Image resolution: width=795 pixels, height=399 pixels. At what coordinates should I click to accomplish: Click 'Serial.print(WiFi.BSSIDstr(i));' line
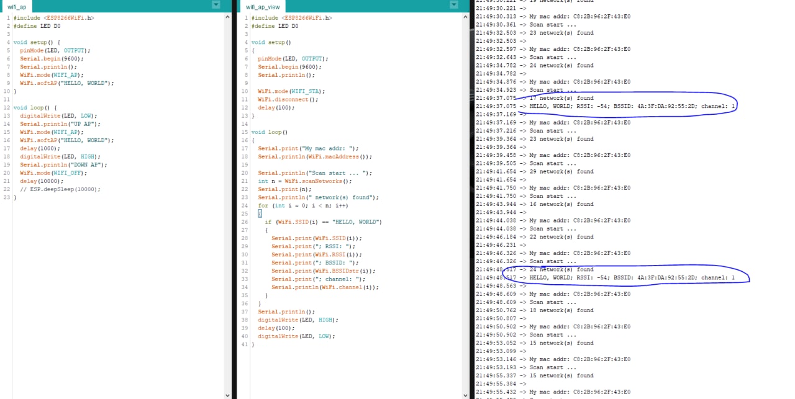pyautogui.click(x=323, y=271)
